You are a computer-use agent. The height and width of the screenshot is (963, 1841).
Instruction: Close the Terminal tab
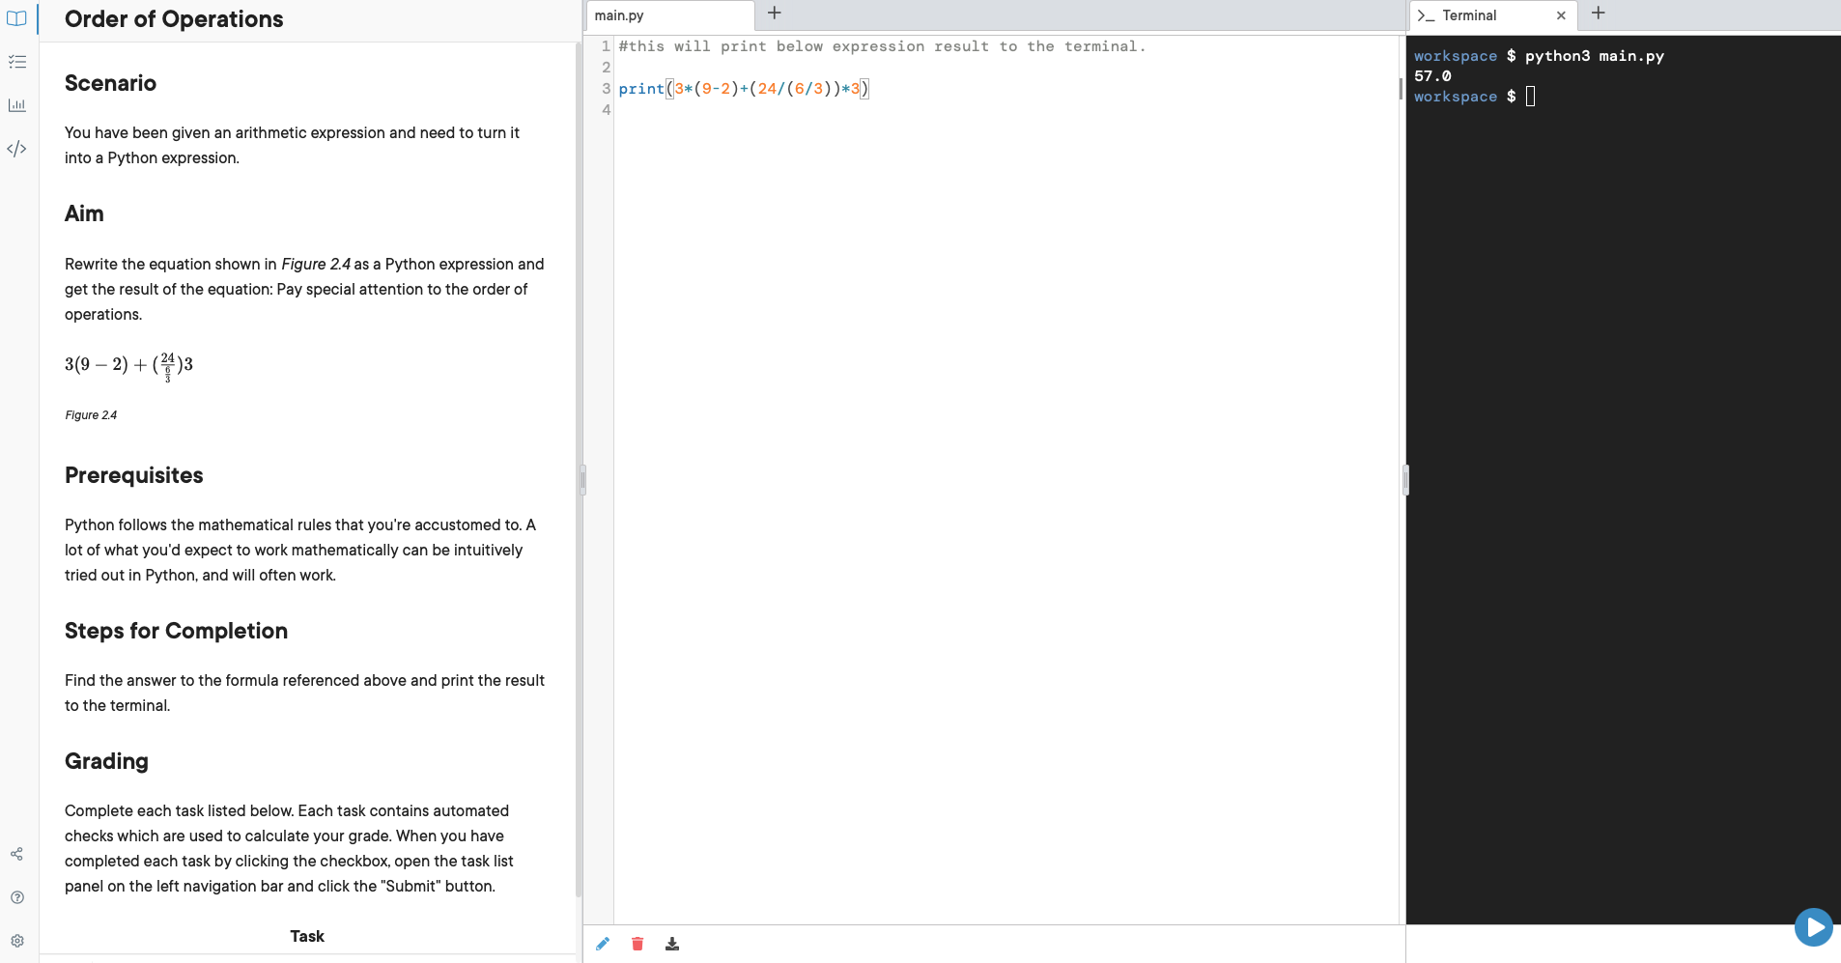coord(1561,15)
